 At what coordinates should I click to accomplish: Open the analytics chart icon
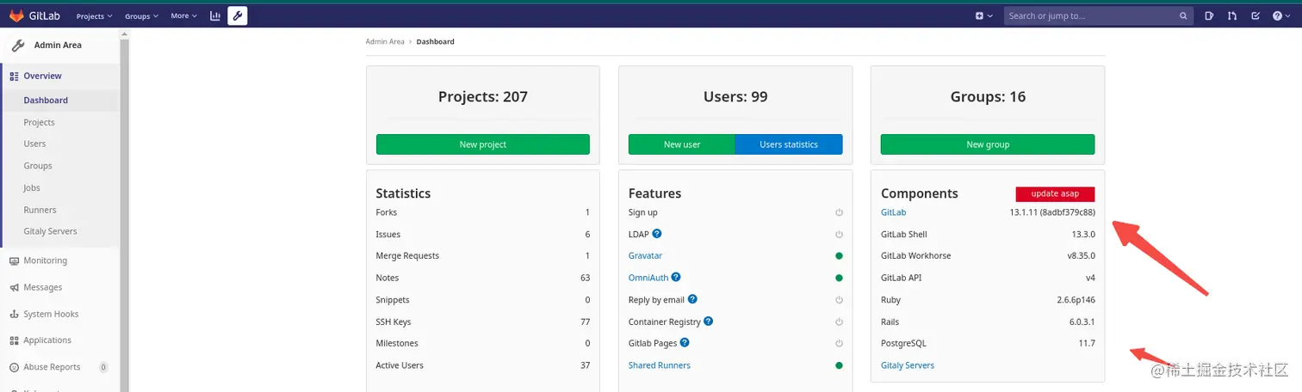tap(215, 15)
